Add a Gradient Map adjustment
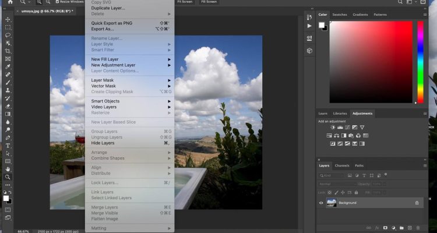The height and width of the screenshot is (233, 437). 362,144
